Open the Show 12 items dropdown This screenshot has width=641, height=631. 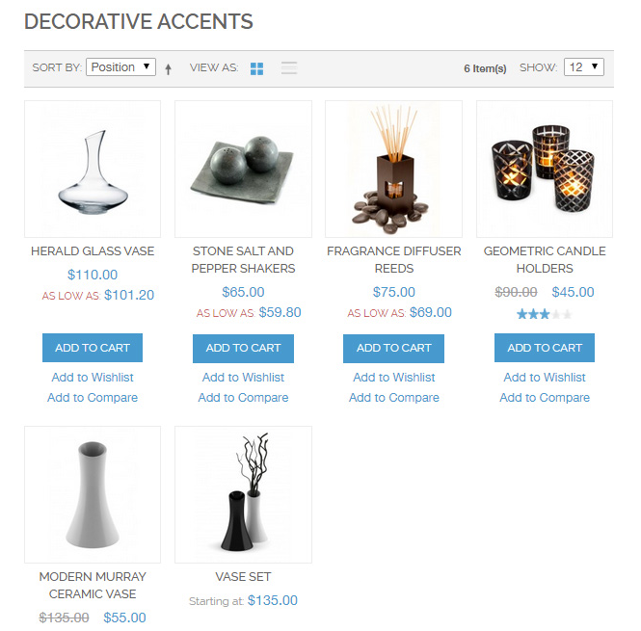[x=584, y=67]
